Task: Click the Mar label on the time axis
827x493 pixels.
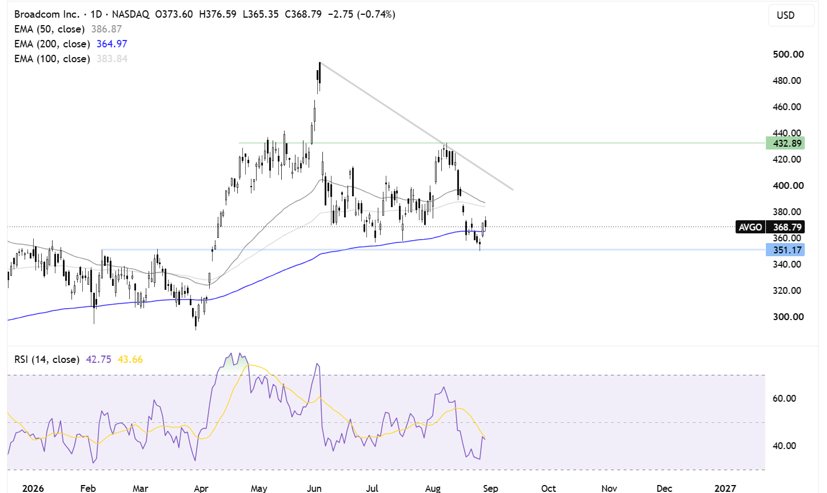Action: click(x=140, y=488)
